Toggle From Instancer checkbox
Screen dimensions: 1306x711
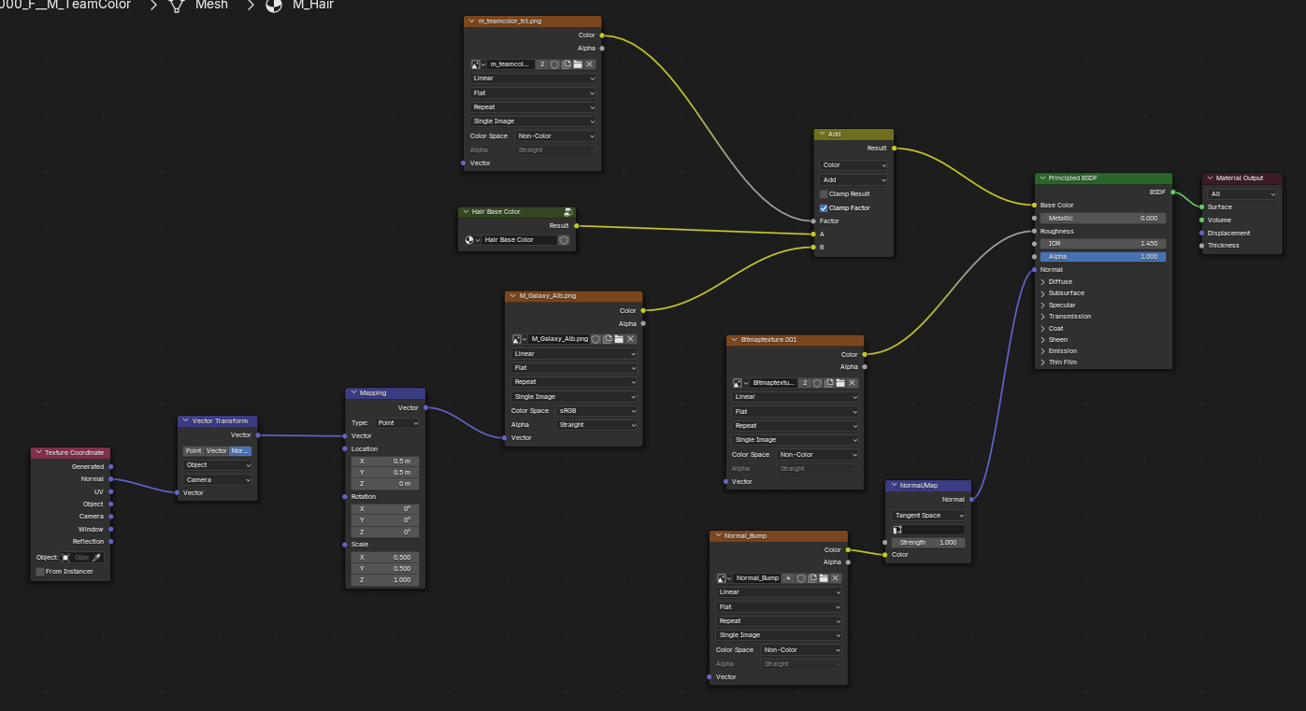pyautogui.click(x=40, y=572)
